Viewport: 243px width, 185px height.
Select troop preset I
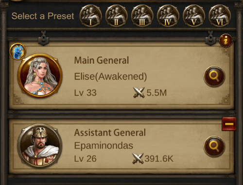coord(90,16)
